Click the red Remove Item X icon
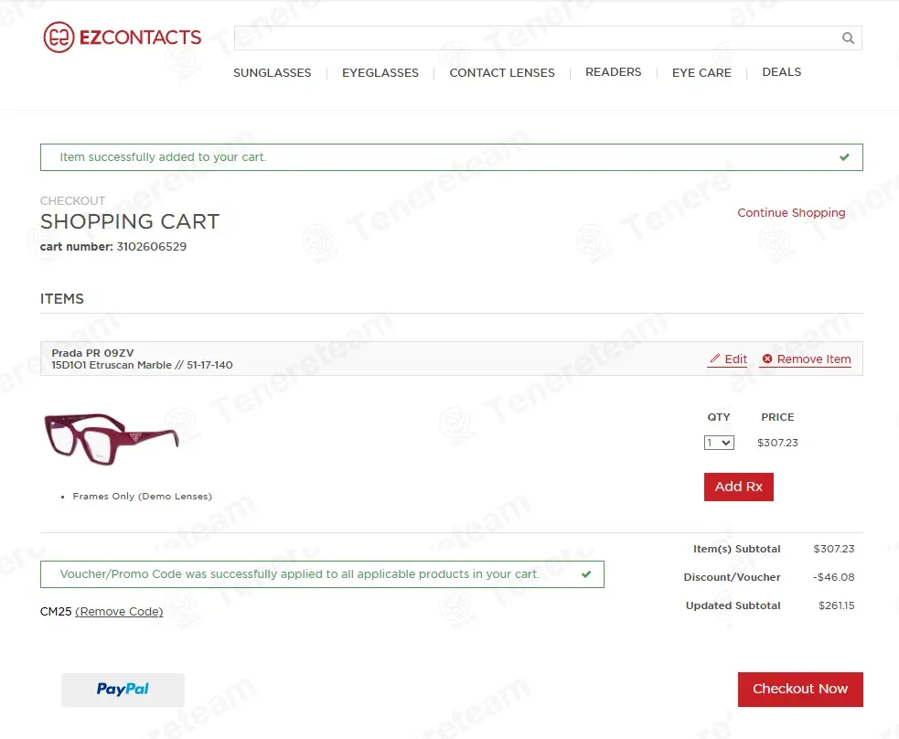 tap(767, 359)
